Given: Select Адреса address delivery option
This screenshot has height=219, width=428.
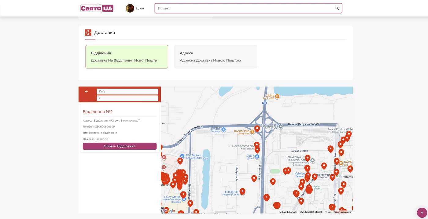Looking at the screenshot, I should coord(216,57).
